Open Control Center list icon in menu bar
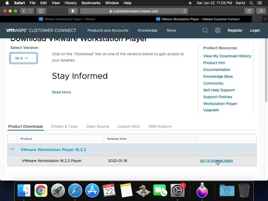 click(259, 3)
